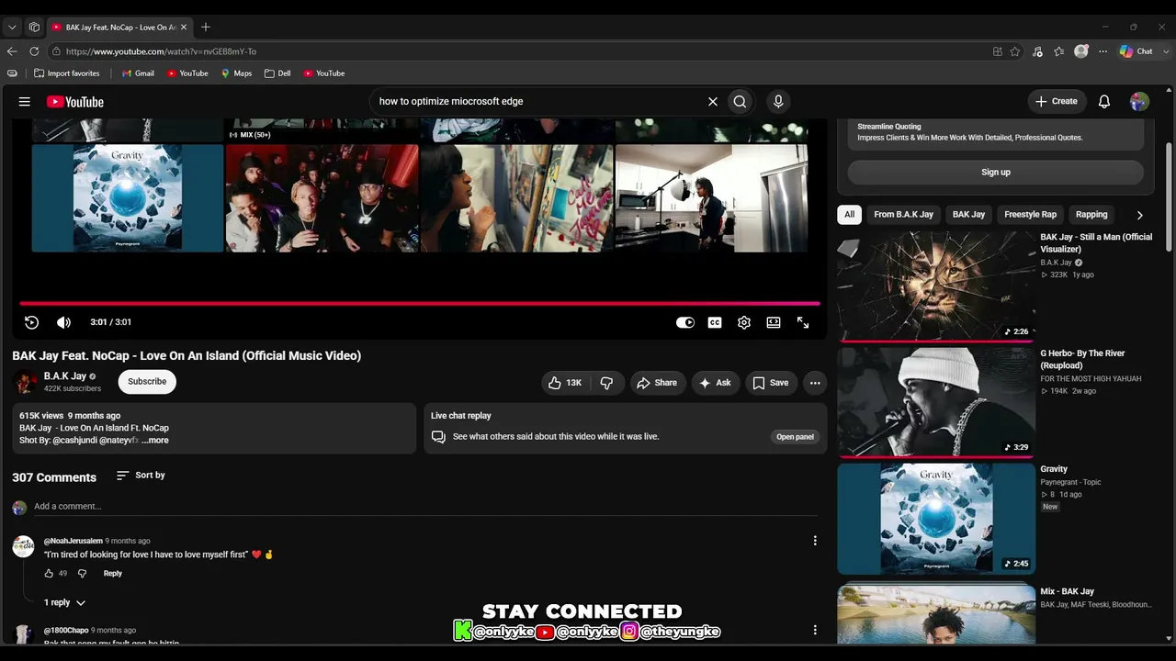Open Gmail from the favorites bar
The width and height of the screenshot is (1176, 661).
point(138,73)
